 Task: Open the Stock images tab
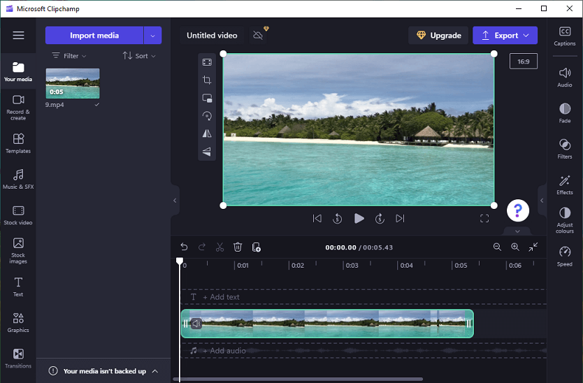pos(18,250)
